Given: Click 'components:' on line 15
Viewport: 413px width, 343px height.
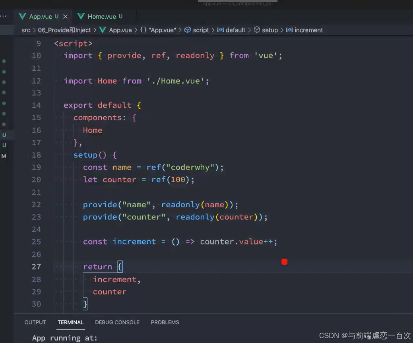Looking at the screenshot, I should [x=99, y=118].
